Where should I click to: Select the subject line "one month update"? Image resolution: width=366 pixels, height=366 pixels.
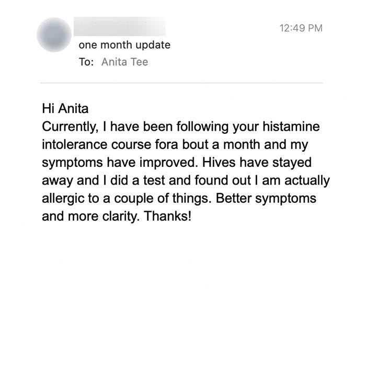pos(124,45)
